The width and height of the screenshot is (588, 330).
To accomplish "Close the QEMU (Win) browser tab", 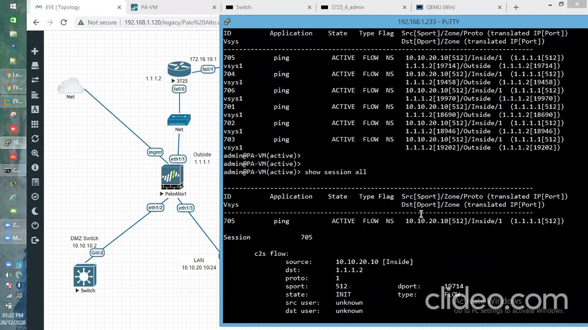I will pos(500,7).
